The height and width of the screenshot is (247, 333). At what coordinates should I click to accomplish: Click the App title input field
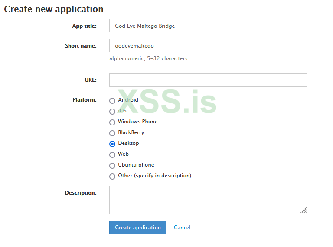(208, 26)
